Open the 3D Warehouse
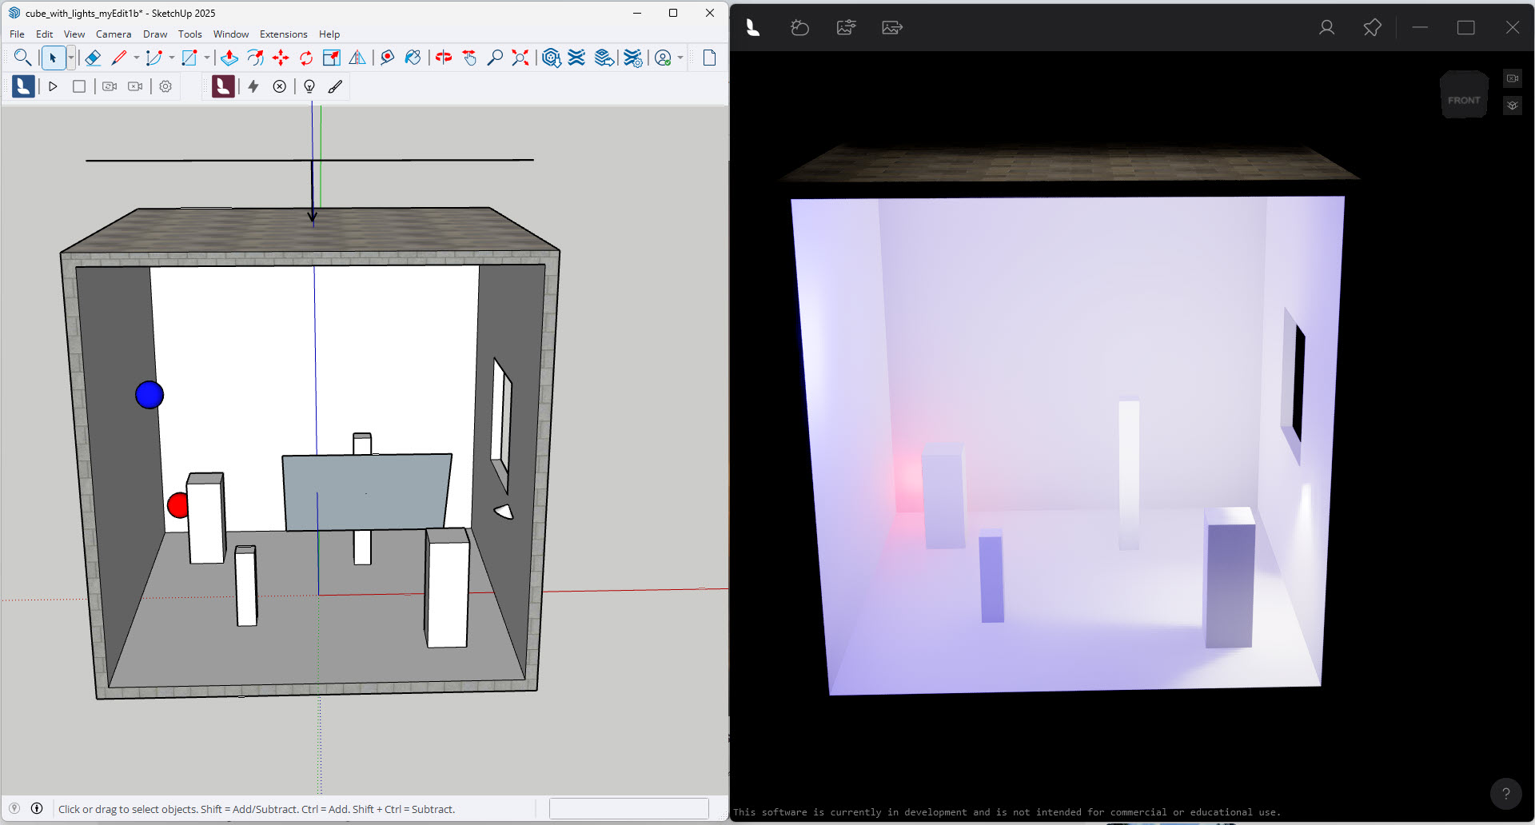Viewport: 1535px width, 825px height. pos(552,58)
